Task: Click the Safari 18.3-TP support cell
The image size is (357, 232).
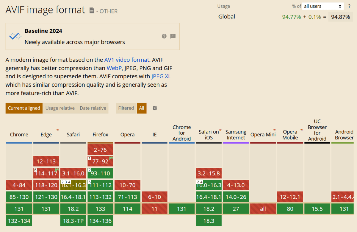Action: 73,221
